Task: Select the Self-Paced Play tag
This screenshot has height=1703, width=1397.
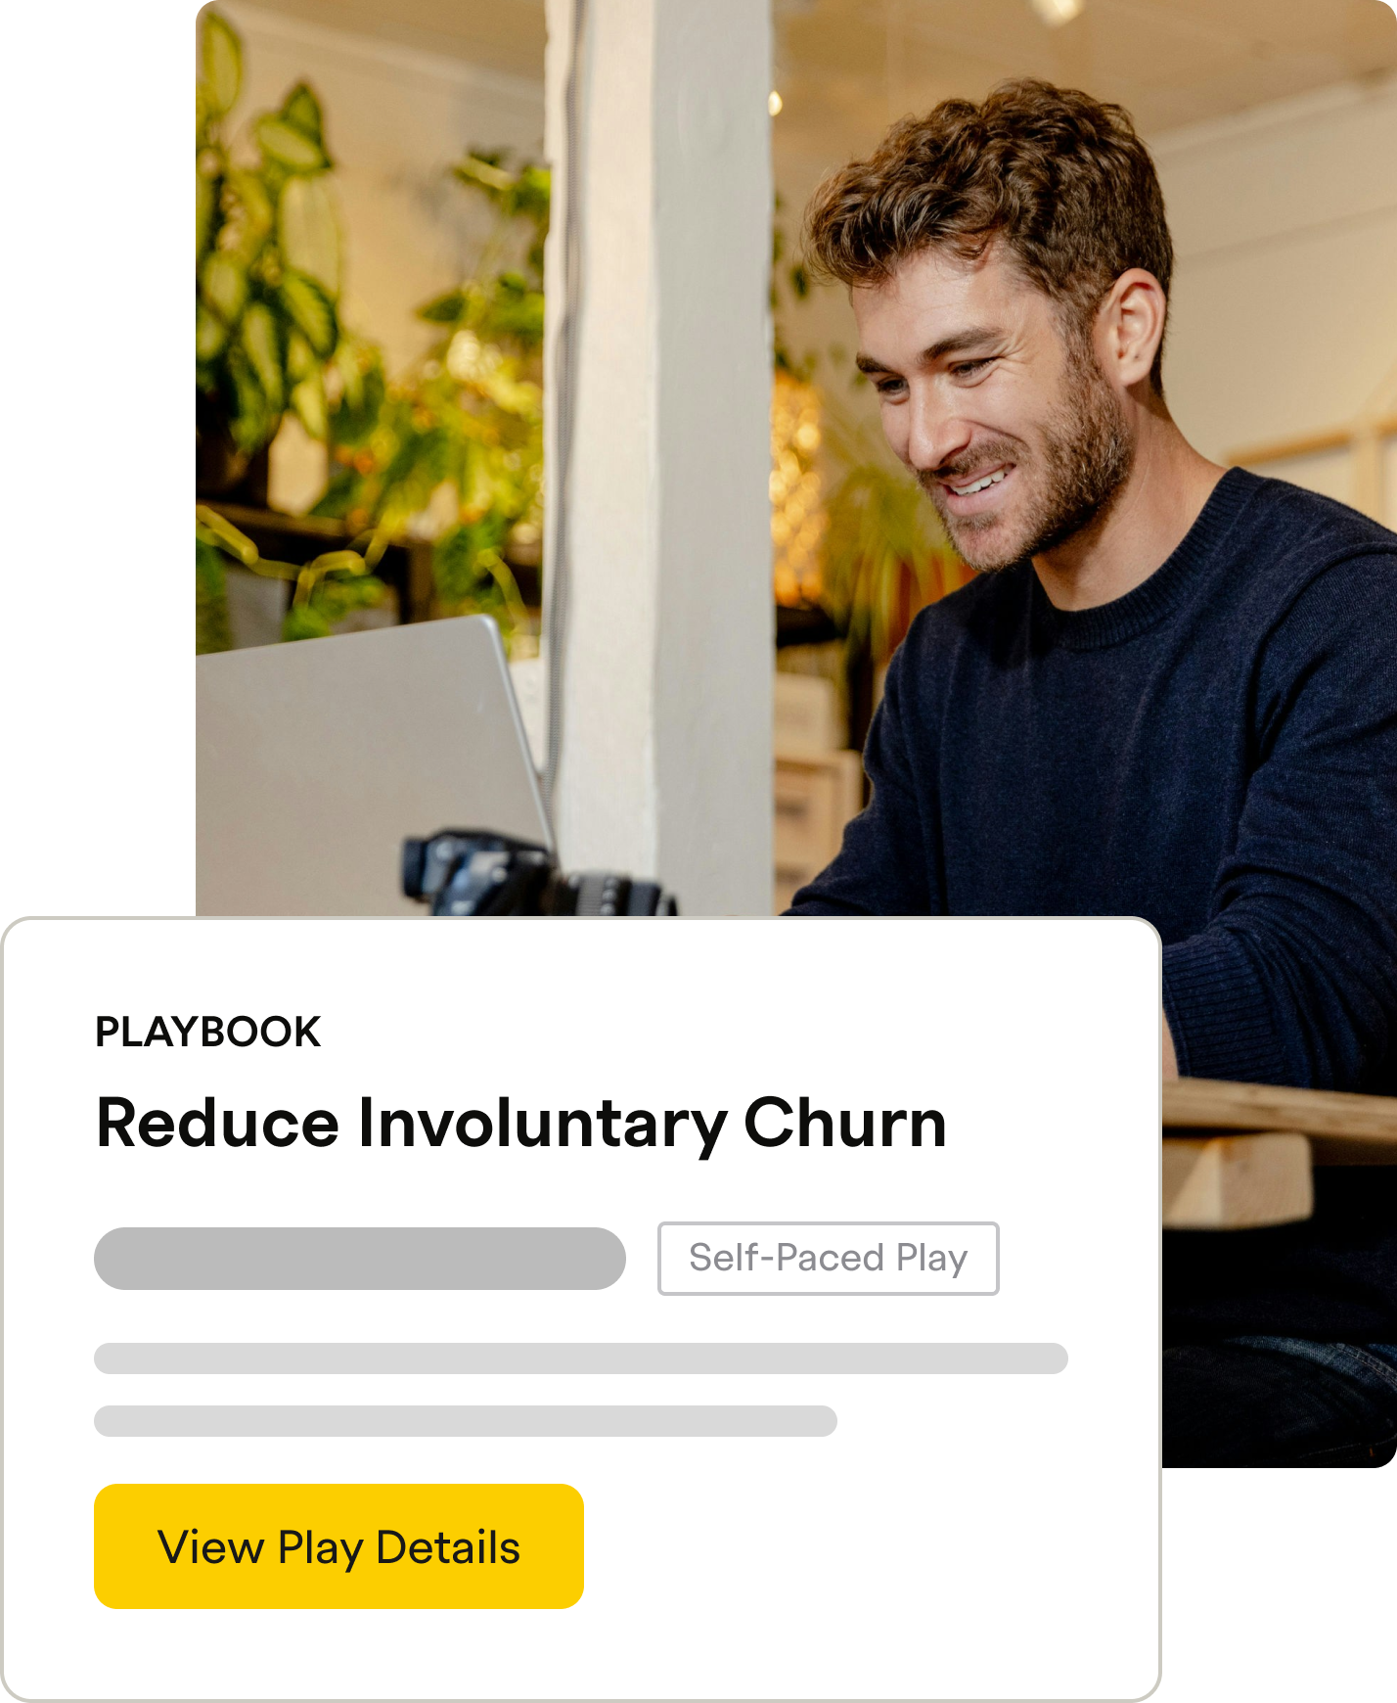Action: pyautogui.click(x=829, y=1259)
